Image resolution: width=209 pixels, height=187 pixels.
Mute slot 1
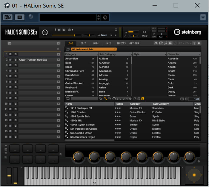tap(10, 54)
